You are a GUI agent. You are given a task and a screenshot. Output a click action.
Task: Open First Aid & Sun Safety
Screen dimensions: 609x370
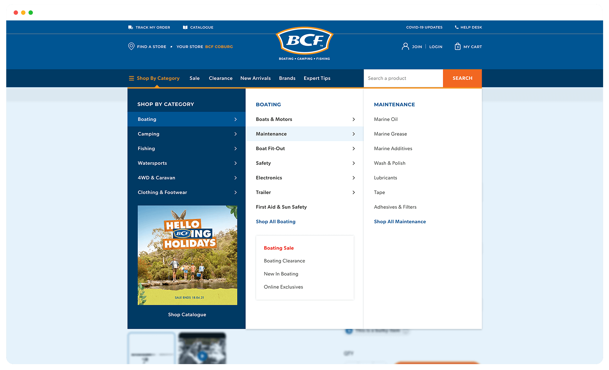pyautogui.click(x=281, y=207)
